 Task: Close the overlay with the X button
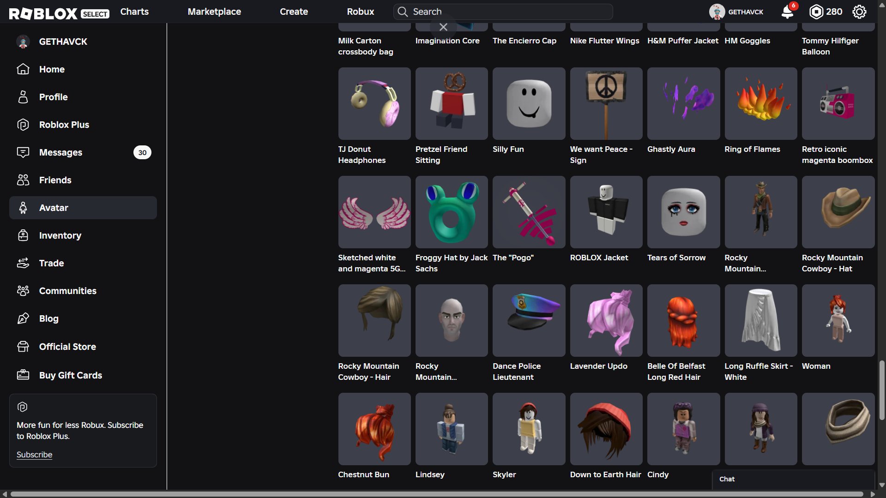pyautogui.click(x=443, y=27)
